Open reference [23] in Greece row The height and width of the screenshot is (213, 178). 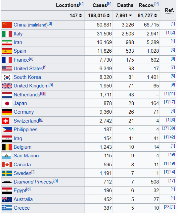[x=167, y=207]
